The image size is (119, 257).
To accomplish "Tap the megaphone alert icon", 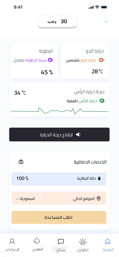I will click(x=78, y=135).
